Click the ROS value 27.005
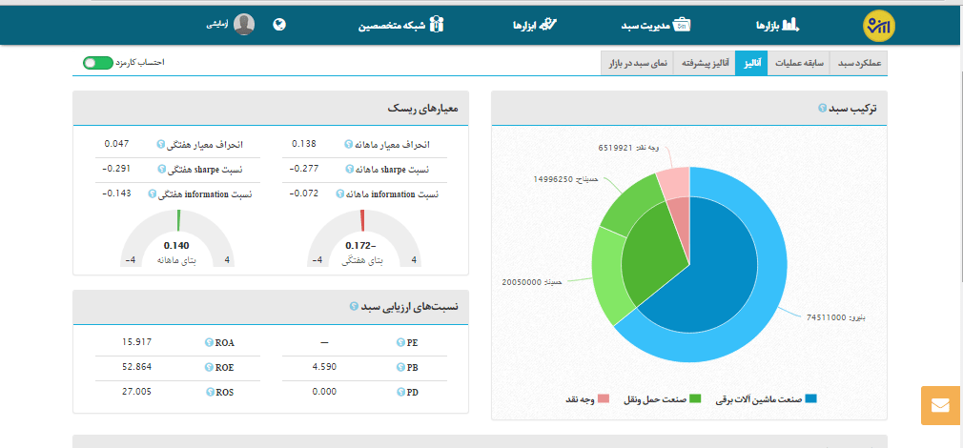Screen dimensions: 963x448 click(136, 392)
